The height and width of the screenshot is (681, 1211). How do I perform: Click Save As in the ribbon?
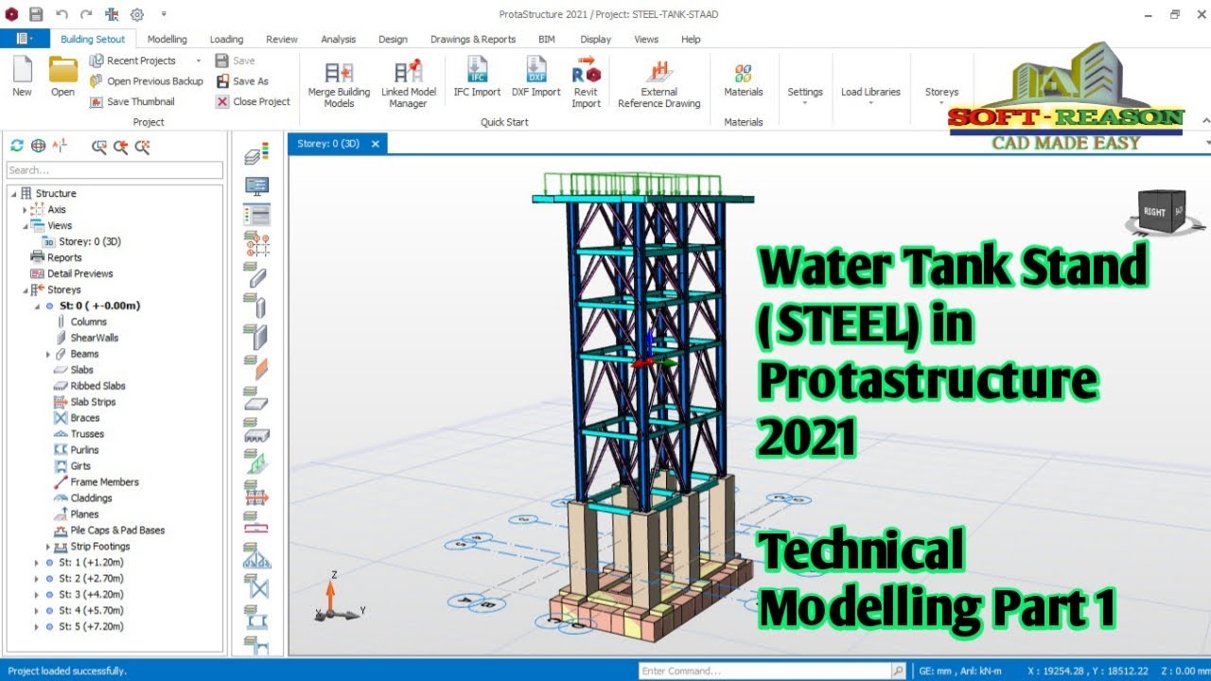(242, 81)
